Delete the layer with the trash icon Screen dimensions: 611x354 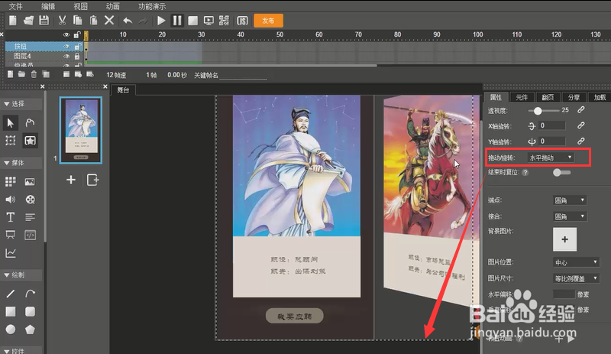point(34,75)
